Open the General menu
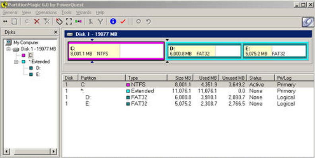 [10, 12]
